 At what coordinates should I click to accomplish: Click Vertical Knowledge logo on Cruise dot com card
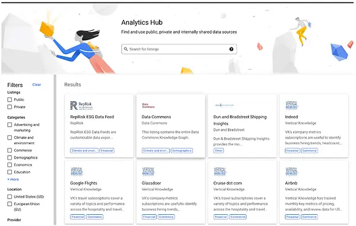tap(220, 172)
